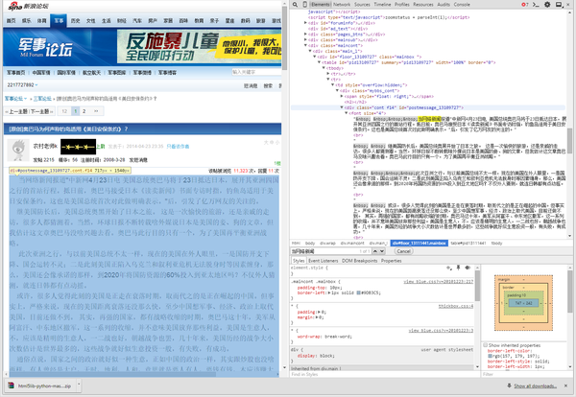Click the New Style Rule plus icon

449,268
